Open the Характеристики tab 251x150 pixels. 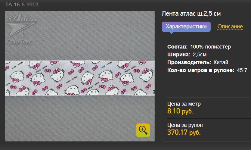click(x=186, y=26)
